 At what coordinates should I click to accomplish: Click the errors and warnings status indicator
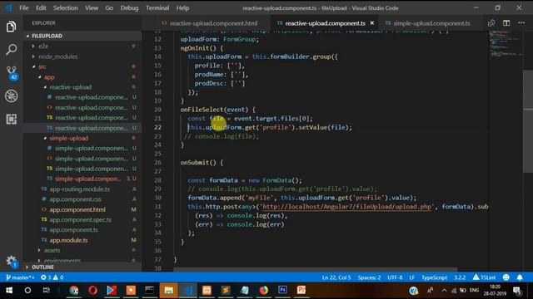click(x=52, y=277)
